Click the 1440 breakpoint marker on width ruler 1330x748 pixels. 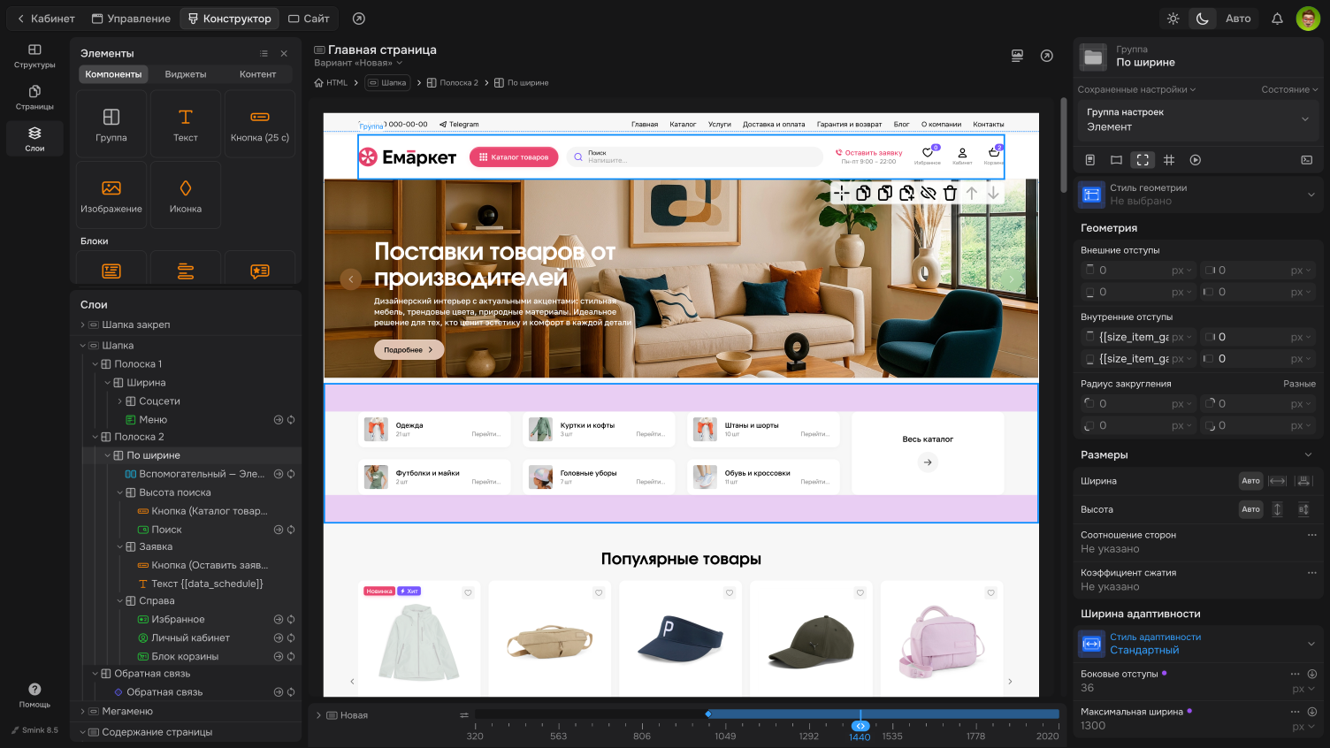[x=860, y=726]
